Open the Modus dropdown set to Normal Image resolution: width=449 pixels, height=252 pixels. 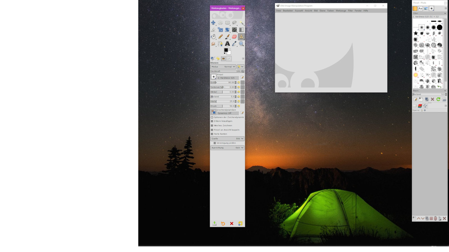tap(223, 67)
